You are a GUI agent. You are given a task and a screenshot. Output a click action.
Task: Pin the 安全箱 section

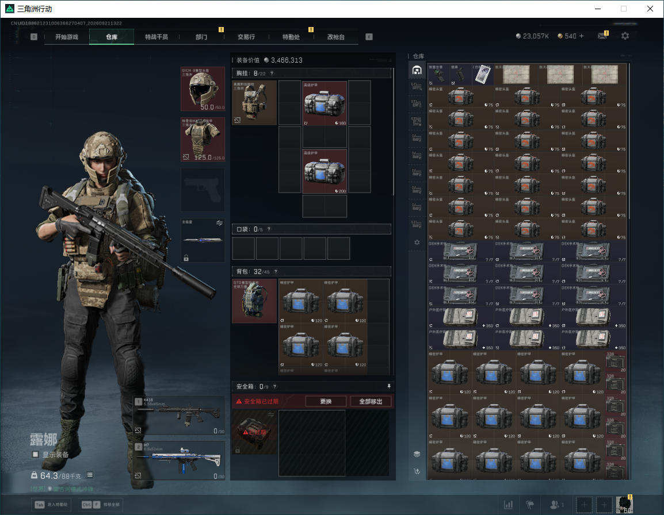389,386
